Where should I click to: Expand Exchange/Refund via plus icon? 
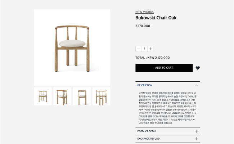(197, 139)
